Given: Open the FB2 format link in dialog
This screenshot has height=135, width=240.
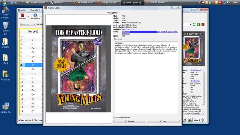Looking at the screenshot, I should pos(129,29).
